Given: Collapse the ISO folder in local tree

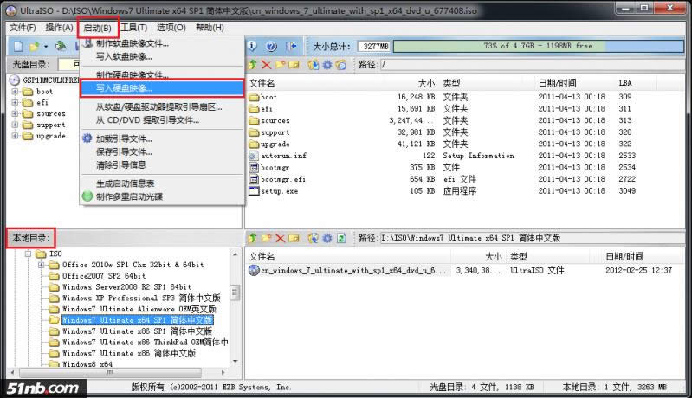Looking at the screenshot, I should tap(29, 254).
